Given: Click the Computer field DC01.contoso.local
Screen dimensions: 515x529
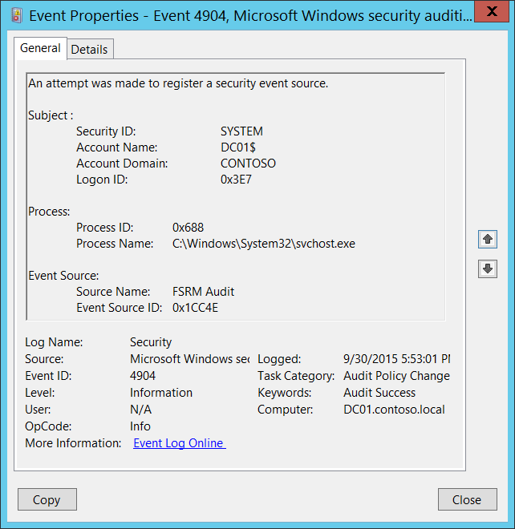Looking at the screenshot, I should [394, 410].
